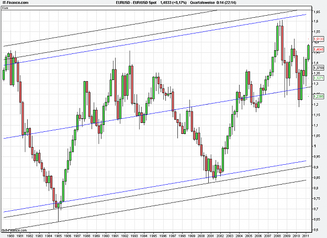Image resolution: width=327 pixels, height=238 pixels.
Task: Click the 1,05 price axis label
Action: pos(317,135)
